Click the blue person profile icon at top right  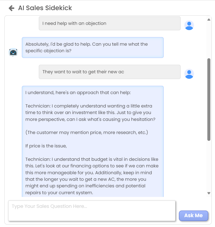click(189, 25)
